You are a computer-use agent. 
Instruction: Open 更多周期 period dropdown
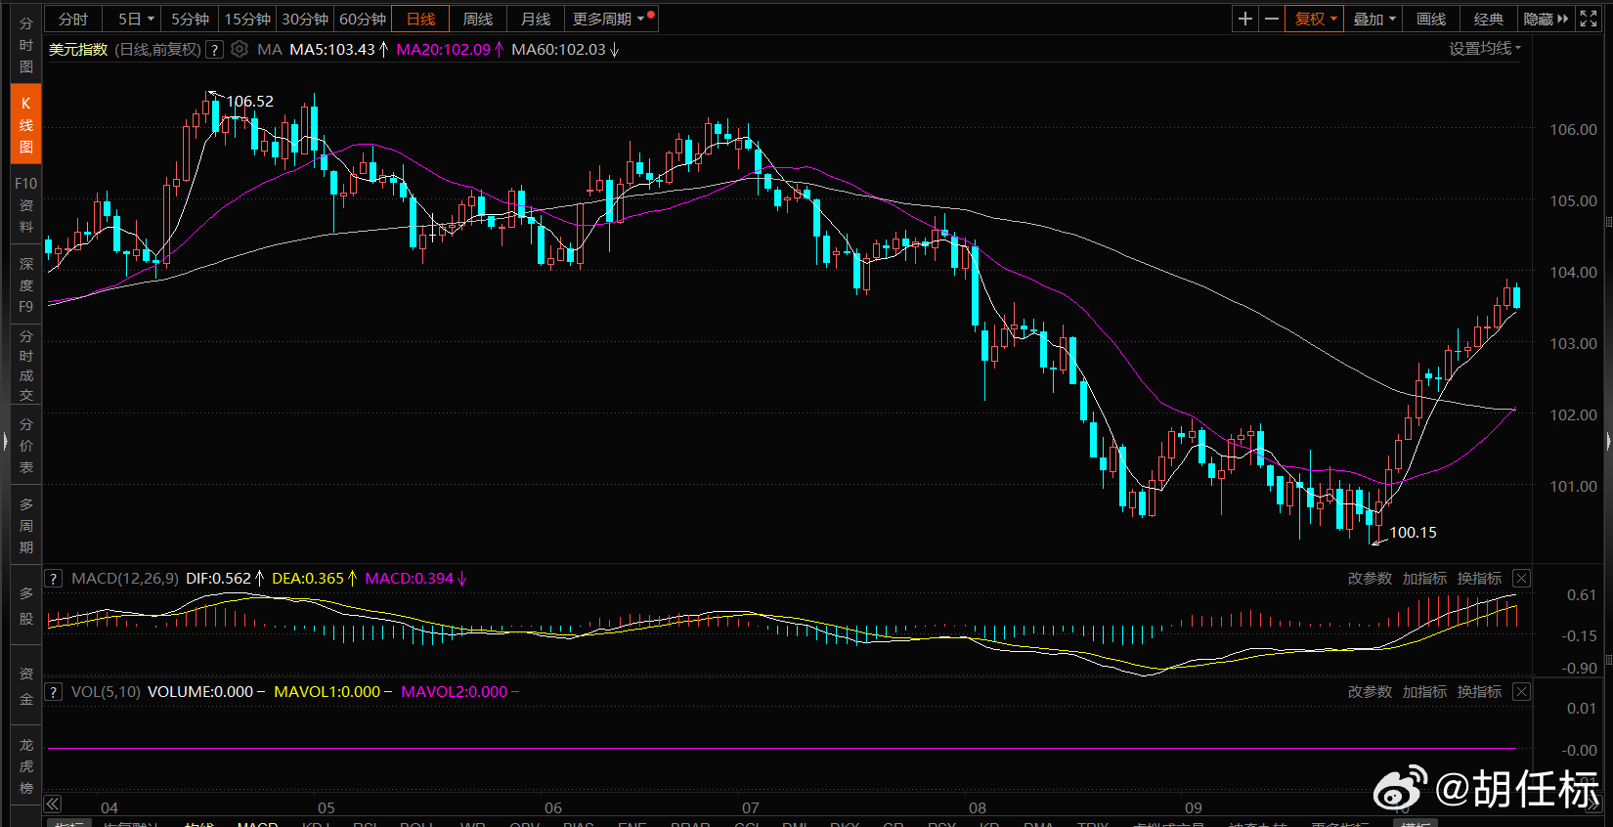(x=609, y=19)
